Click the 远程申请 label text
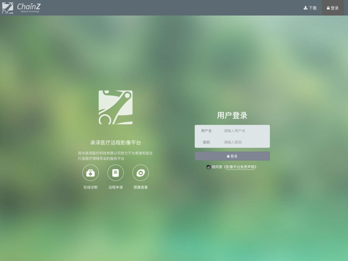This screenshot has height=261, width=348. tap(115, 187)
